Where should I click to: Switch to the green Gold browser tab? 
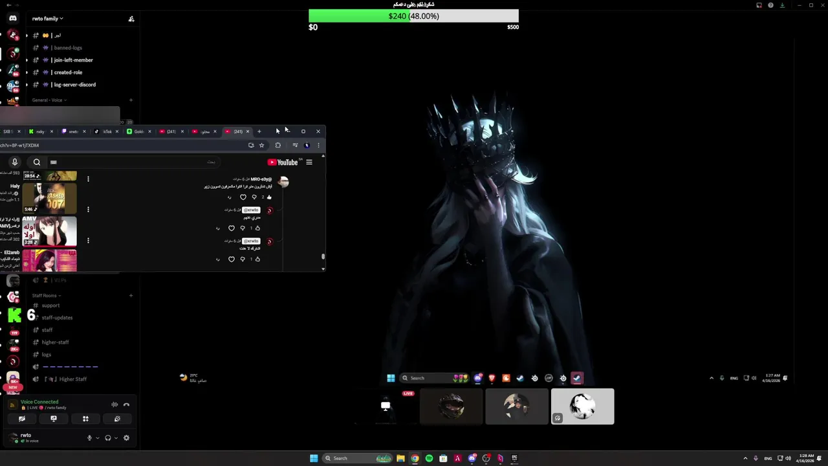pyautogui.click(x=138, y=131)
